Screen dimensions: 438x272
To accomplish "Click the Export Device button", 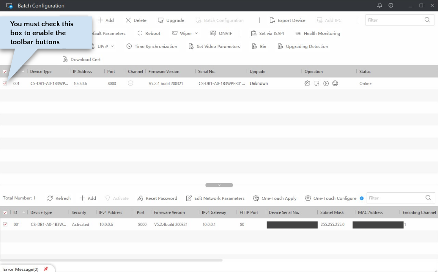I will 287,20.
